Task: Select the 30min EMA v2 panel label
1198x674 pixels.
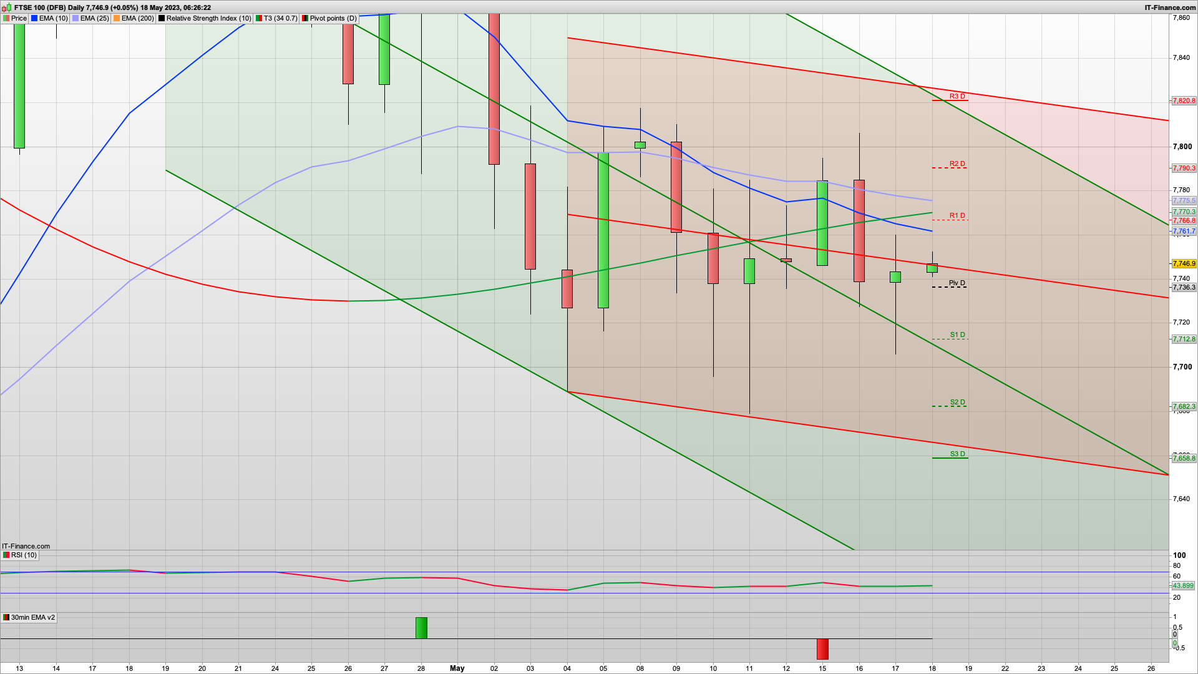Action: tap(29, 617)
